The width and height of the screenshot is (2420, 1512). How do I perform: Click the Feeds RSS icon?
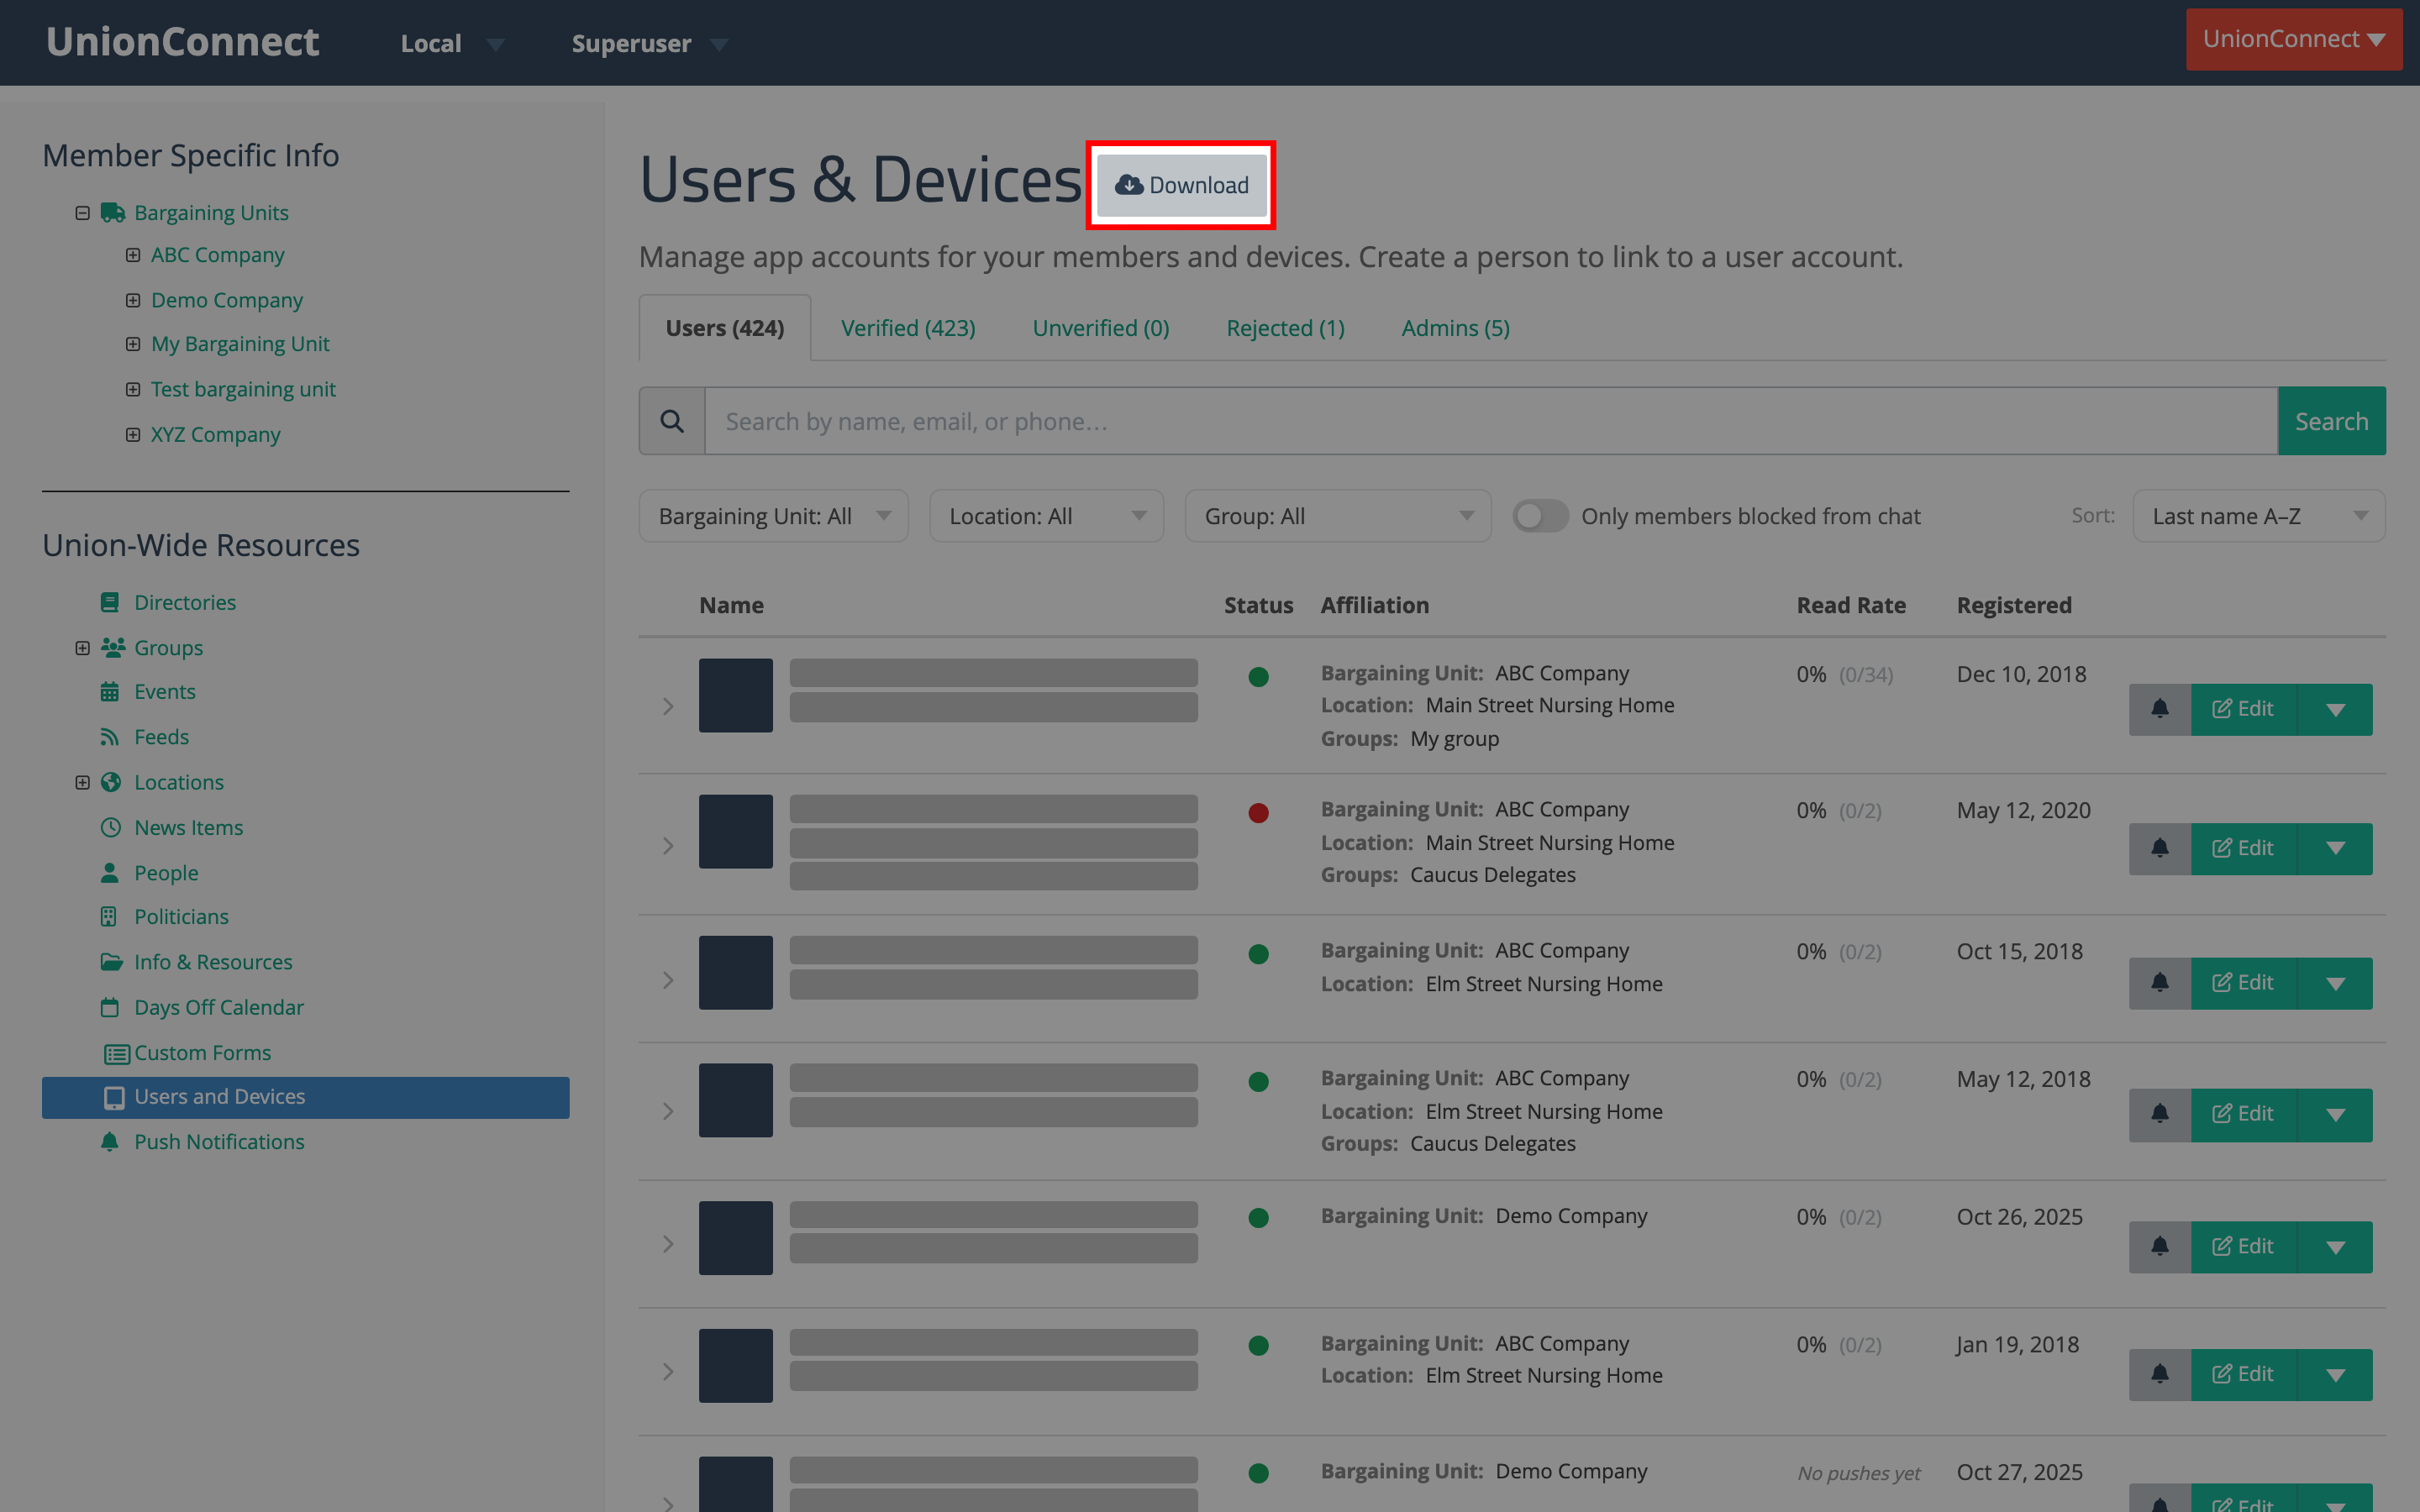110,737
